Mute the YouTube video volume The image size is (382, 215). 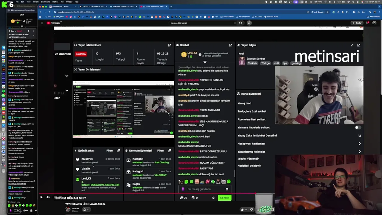pos(48,197)
